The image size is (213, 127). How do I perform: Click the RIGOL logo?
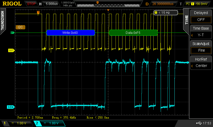[x=12, y=4]
